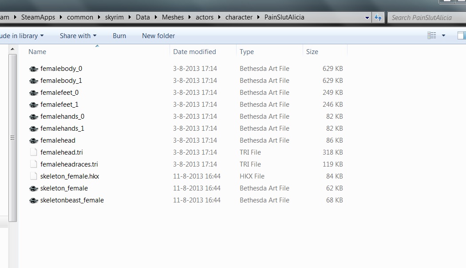Click the TRI File type for femalehead.tri

pyautogui.click(x=250, y=152)
